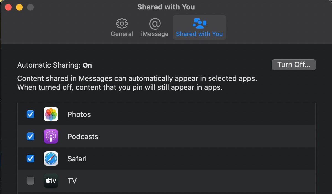Click the Shared with You people icon
This screenshot has width=332, height=194.
(199, 23)
